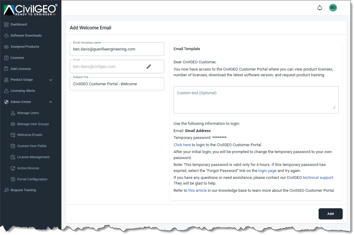The width and height of the screenshot is (355, 235).
Task: Click the 'Email: Email Address' line
Action: pyautogui.click(x=192, y=131)
